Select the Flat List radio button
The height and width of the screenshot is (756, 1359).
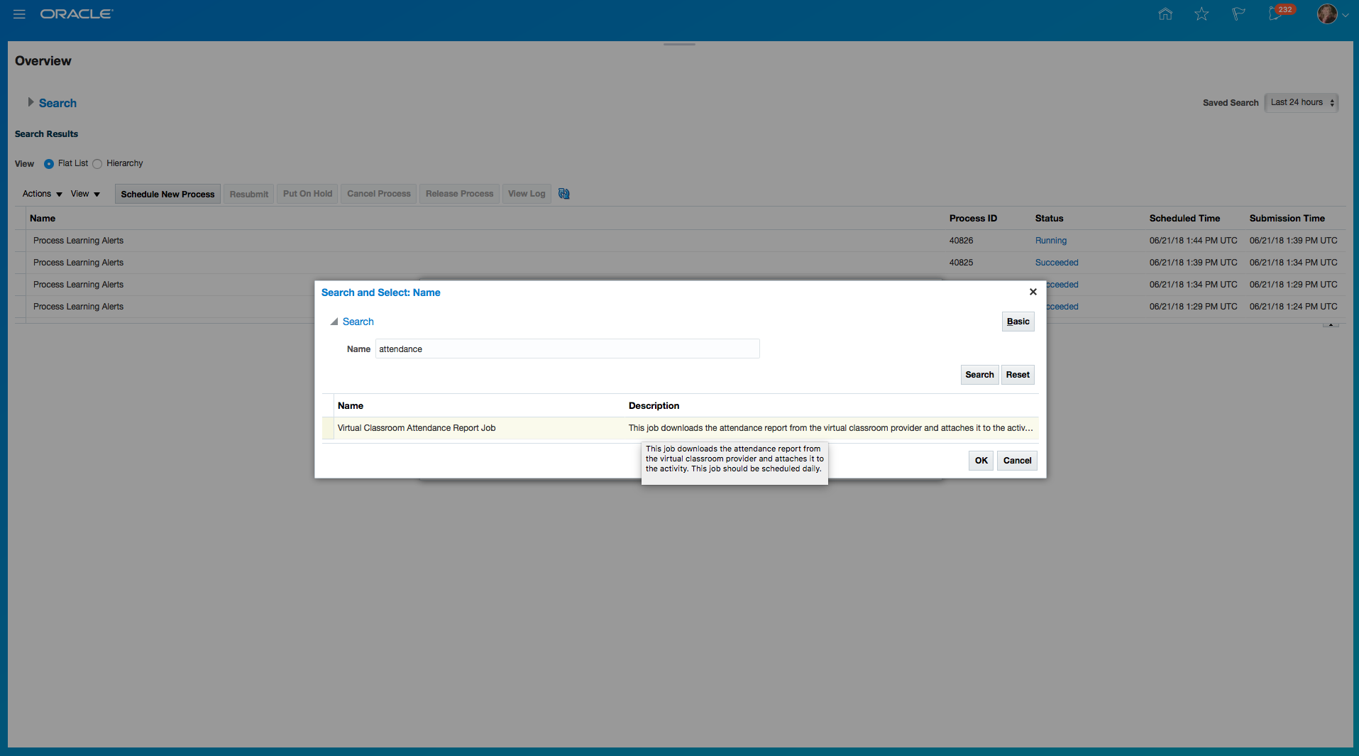coord(49,164)
